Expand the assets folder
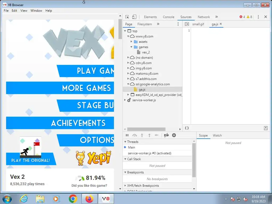 coord(131,42)
